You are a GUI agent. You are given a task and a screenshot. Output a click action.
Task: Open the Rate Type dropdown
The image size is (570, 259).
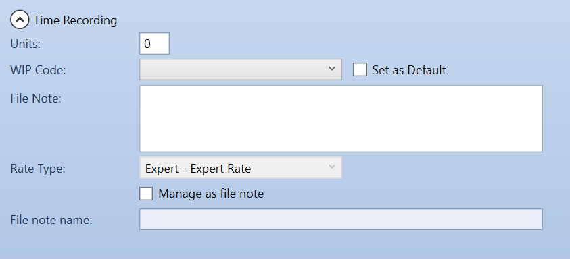coord(241,167)
